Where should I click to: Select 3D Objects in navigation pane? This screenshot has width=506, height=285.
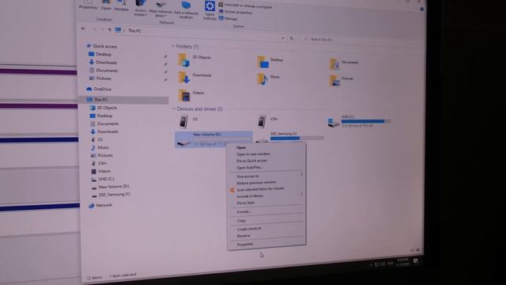click(x=107, y=108)
